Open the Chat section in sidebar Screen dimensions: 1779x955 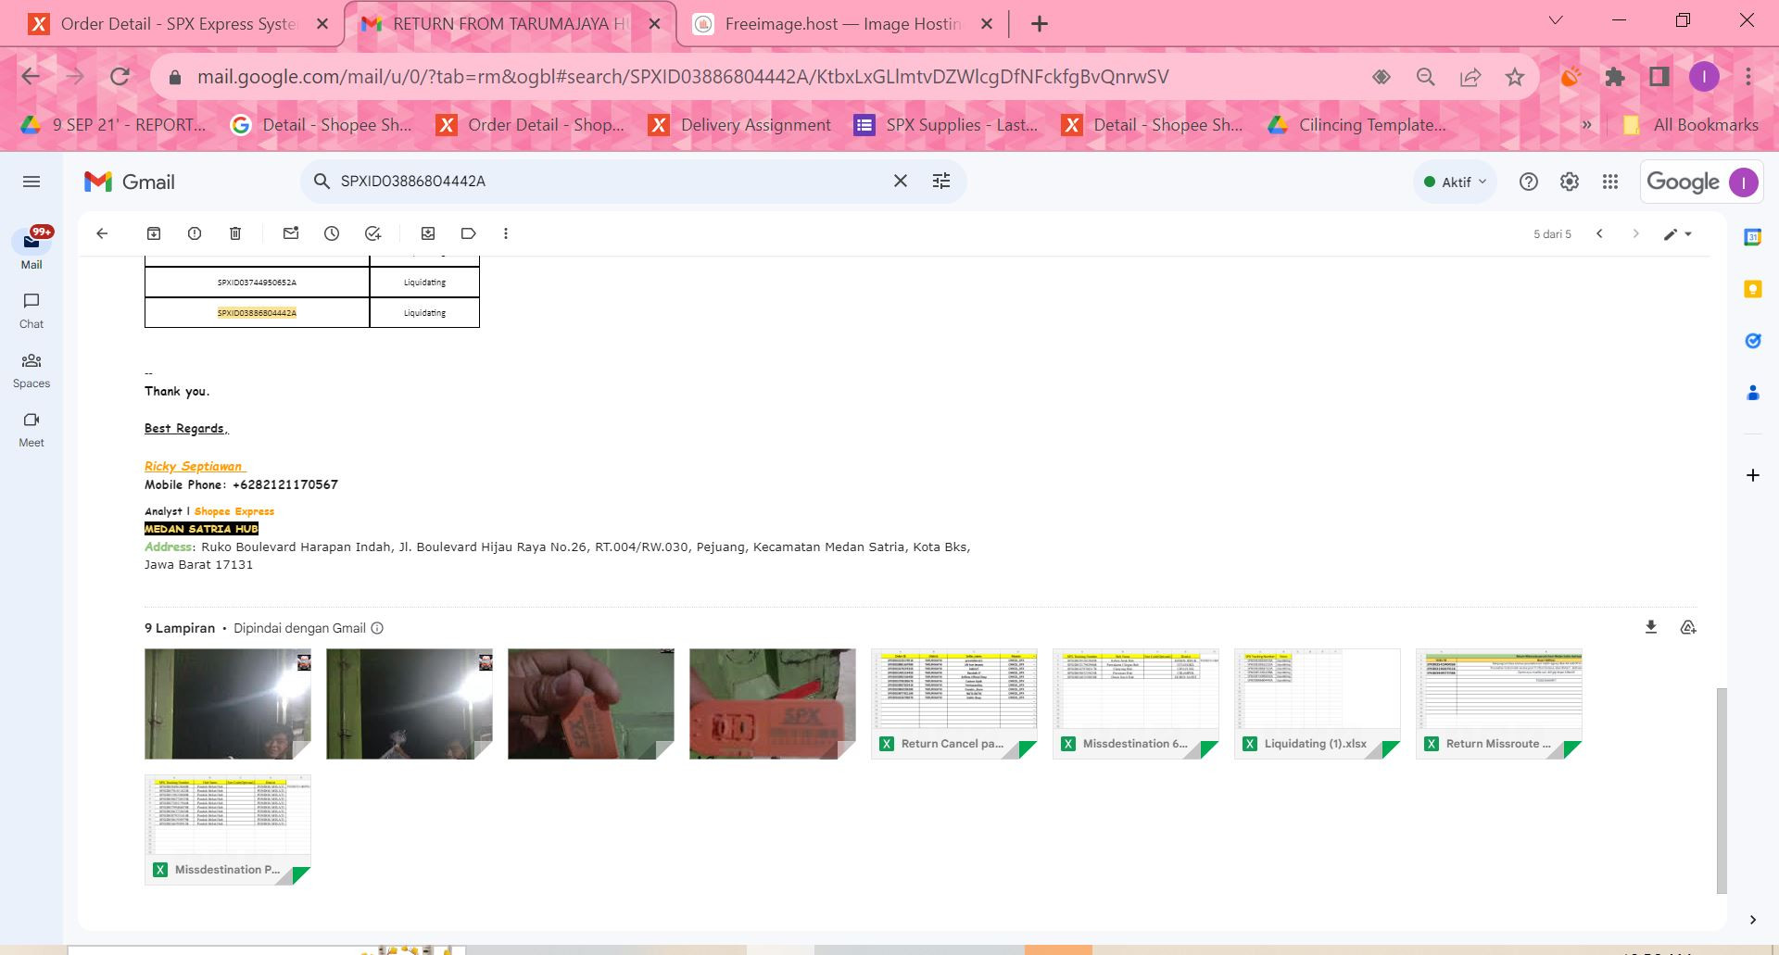pos(32,310)
